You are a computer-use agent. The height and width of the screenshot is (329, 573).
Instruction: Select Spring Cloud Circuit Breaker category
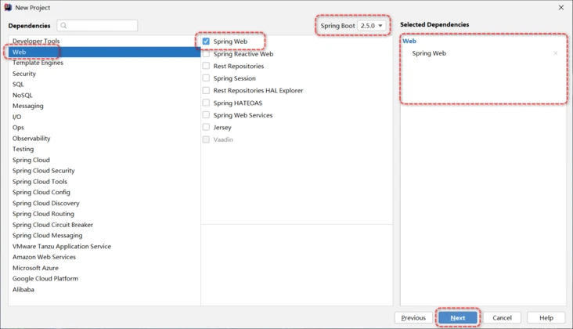coord(105,225)
